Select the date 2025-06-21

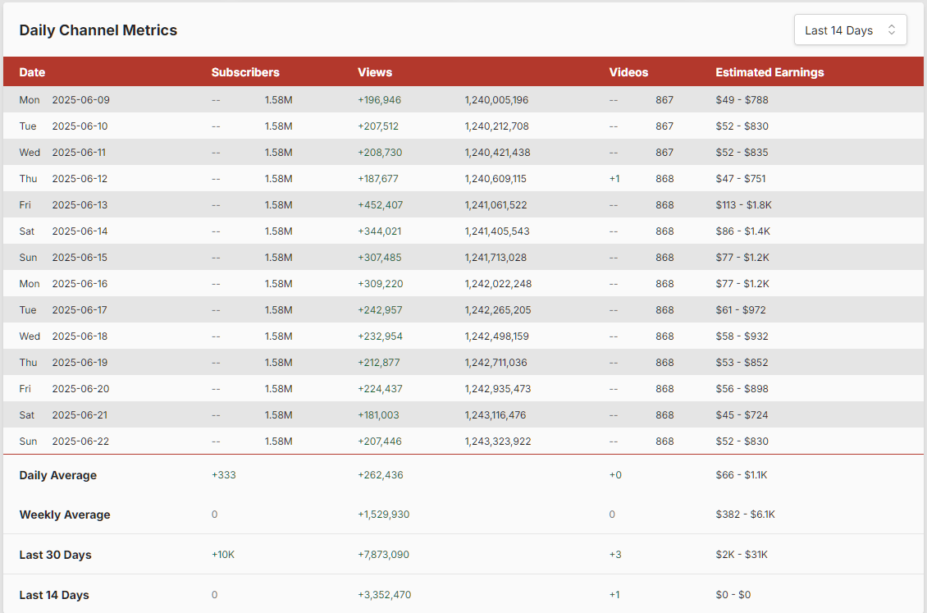pyautogui.click(x=80, y=415)
